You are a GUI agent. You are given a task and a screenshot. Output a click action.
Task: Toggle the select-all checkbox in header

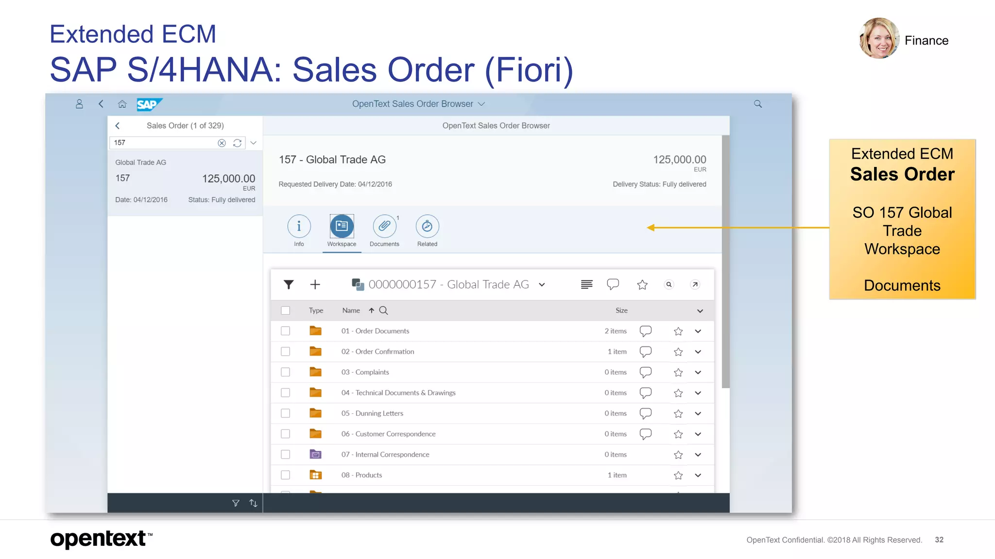tap(286, 311)
